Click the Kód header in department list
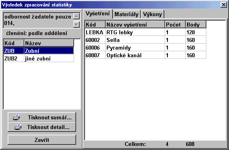The width and height of the screenshot is (229, 150). [x=14, y=43]
